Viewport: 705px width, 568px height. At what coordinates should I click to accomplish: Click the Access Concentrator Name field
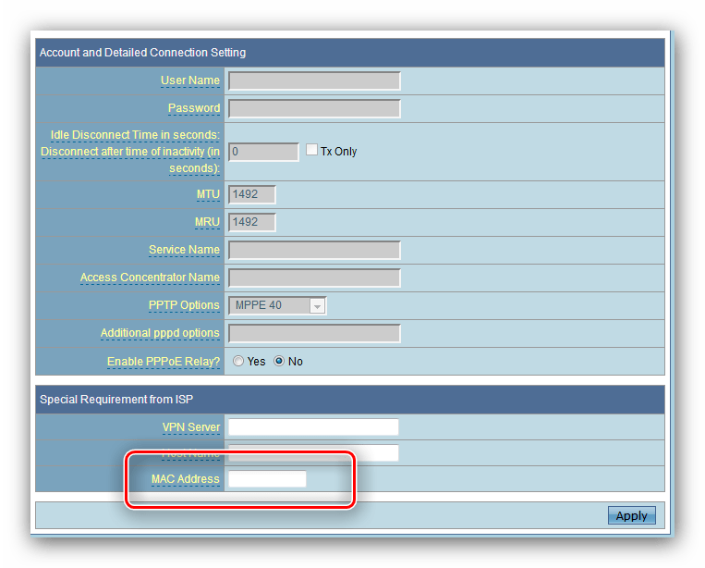tap(314, 278)
